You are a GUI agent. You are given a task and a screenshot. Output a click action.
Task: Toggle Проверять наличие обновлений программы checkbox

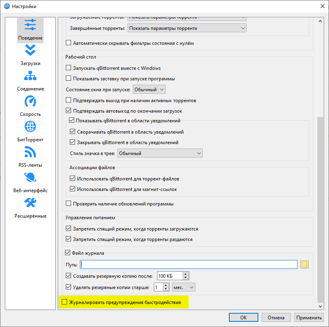(x=68, y=203)
